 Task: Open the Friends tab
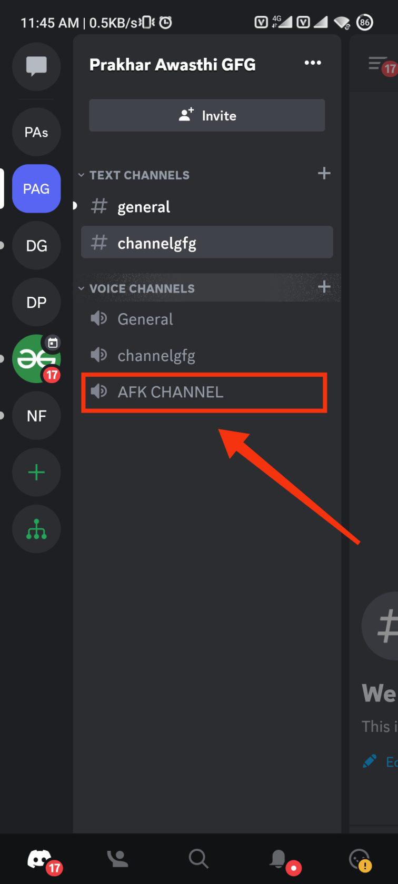pyautogui.click(x=117, y=859)
